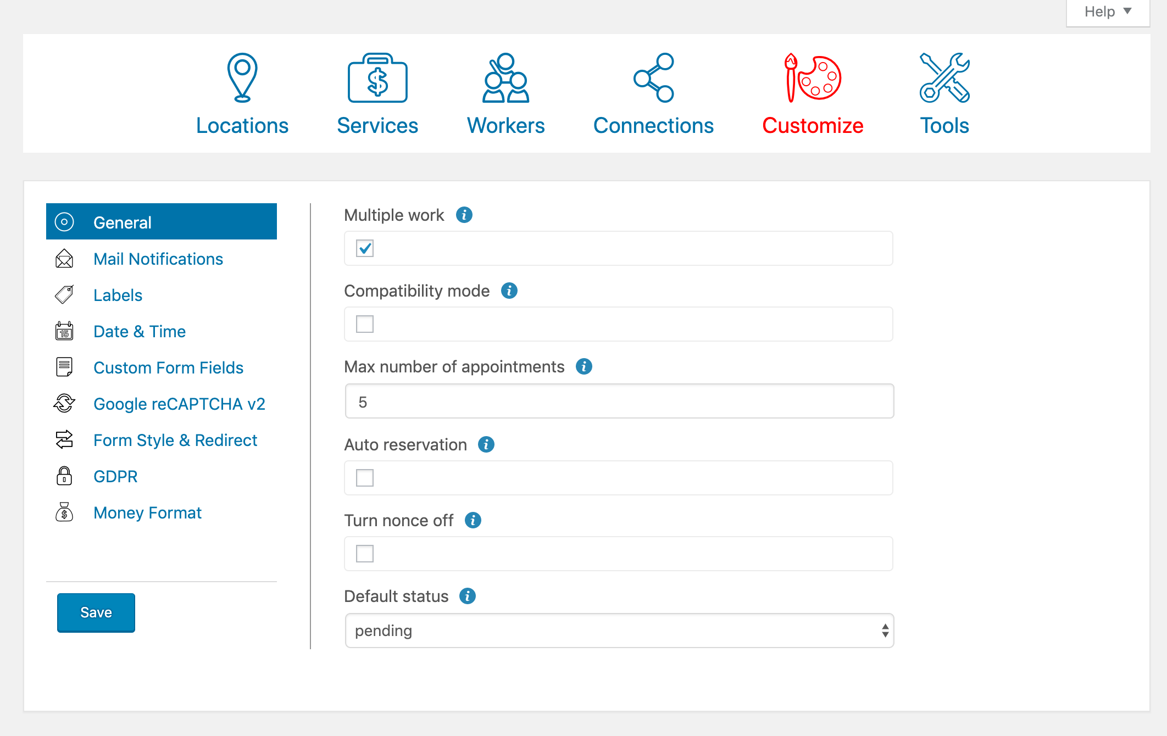Open the Google reCAPTCHA v2 settings

[180, 404]
